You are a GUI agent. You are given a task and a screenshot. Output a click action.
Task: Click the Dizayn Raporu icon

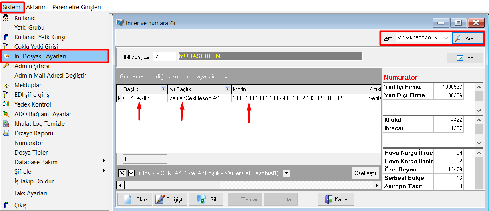[x=6, y=133]
